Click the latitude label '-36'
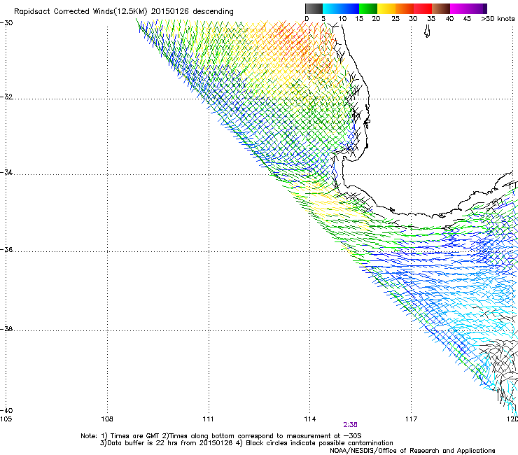 [x=6, y=249]
